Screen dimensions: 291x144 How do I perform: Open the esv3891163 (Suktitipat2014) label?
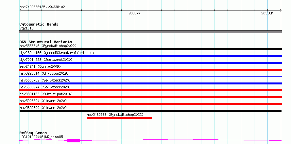tap(46, 94)
